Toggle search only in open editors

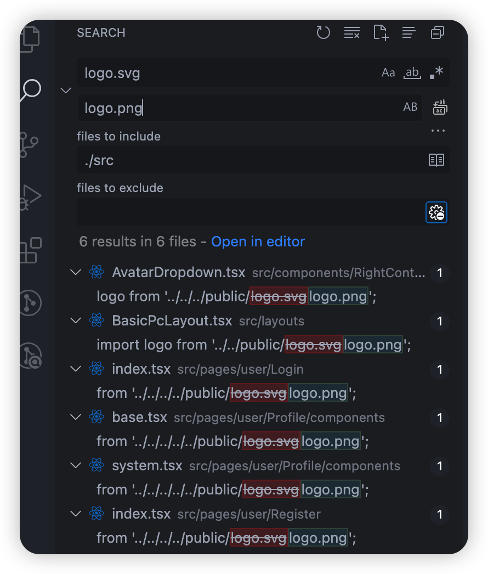click(x=436, y=160)
